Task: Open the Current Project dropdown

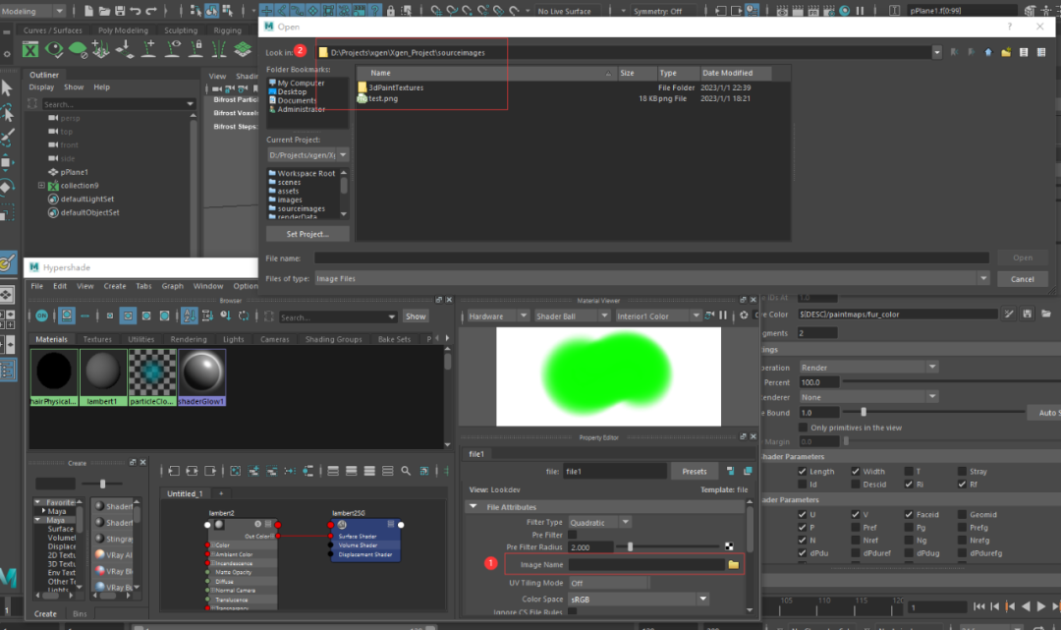Action: [343, 155]
